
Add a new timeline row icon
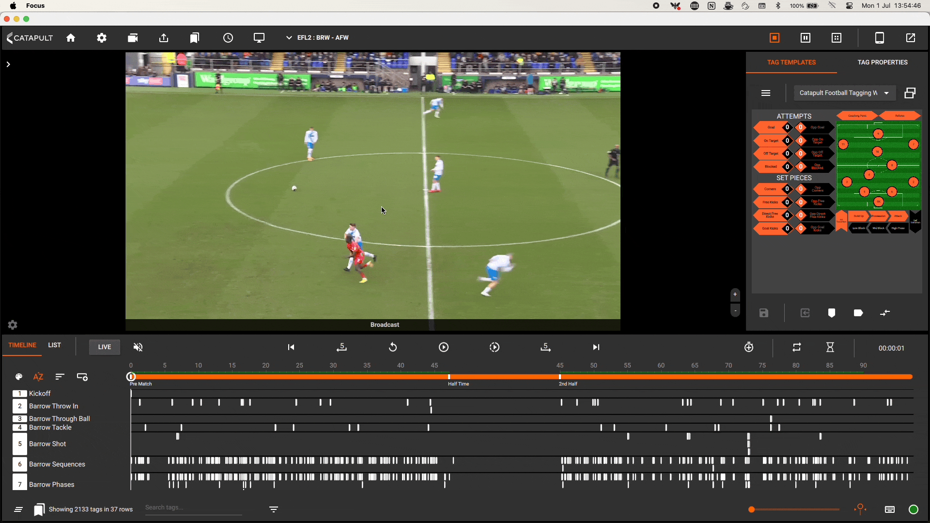82,377
